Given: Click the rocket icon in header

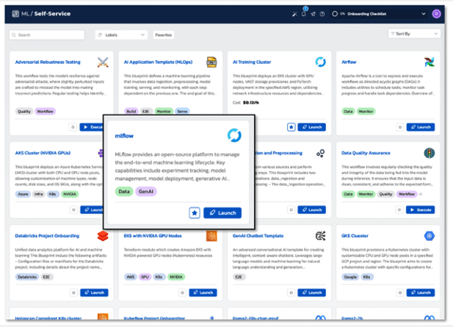Looking at the screenshot, I should pyautogui.click(x=314, y=13).
